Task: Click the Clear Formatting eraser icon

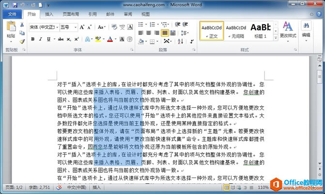Action: tap(114, 27)
